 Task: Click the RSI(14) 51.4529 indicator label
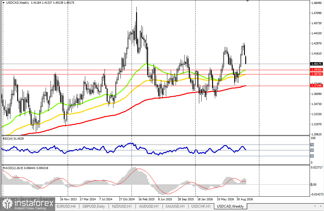tap(13, 139)
